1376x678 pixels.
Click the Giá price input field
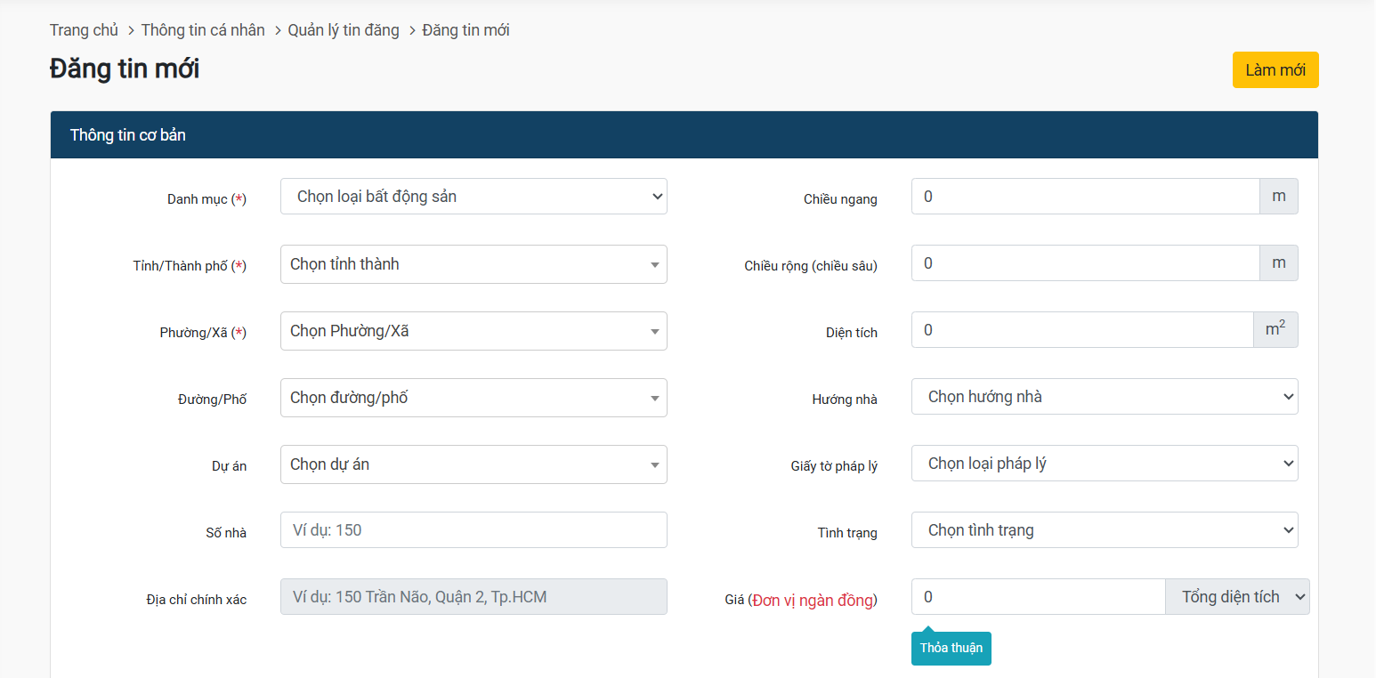pyautogui.click(x=1037, y=597)
